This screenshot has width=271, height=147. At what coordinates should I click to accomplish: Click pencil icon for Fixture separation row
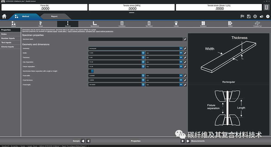[x=185, y=67]
